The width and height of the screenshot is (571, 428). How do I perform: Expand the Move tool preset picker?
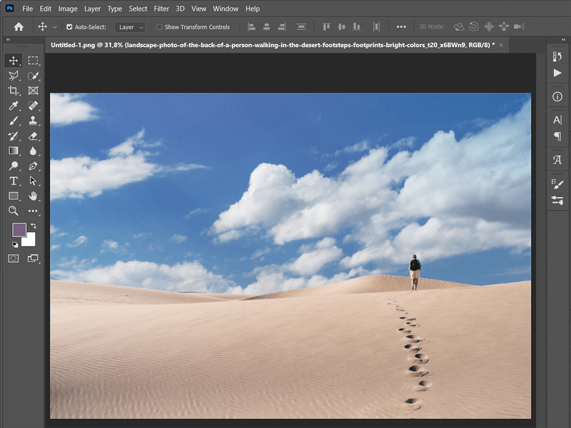[55, 27]
